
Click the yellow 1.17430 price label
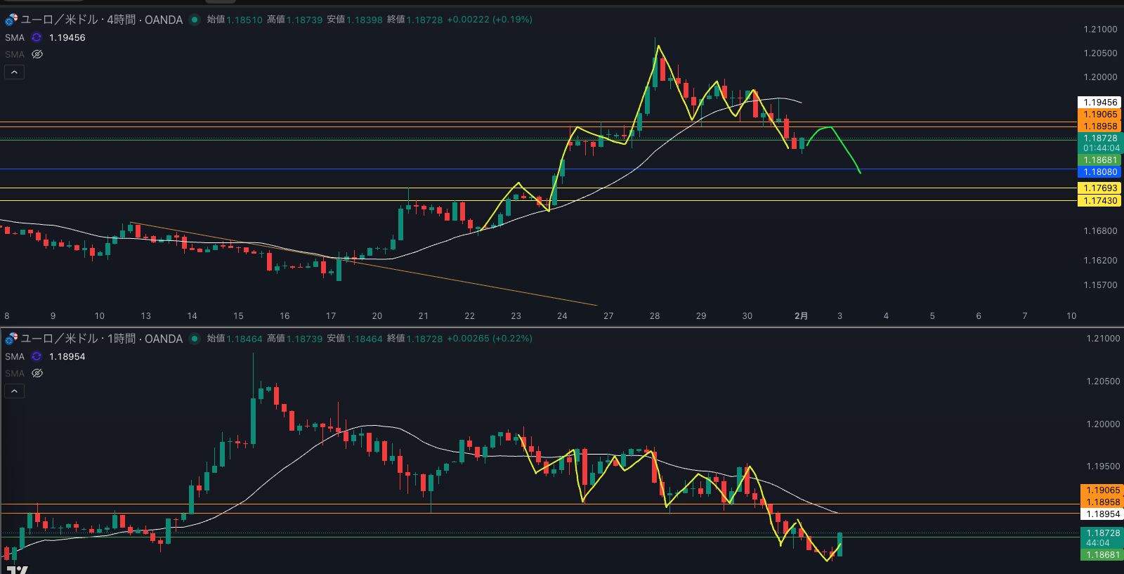(x=1099, y=201)
